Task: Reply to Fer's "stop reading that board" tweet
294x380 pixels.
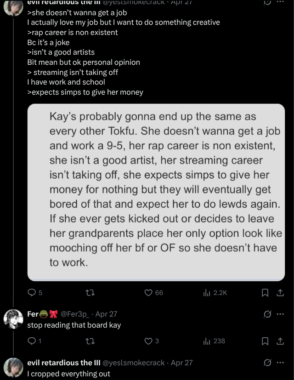Action: pyautogui.click(x=32, y=341)
